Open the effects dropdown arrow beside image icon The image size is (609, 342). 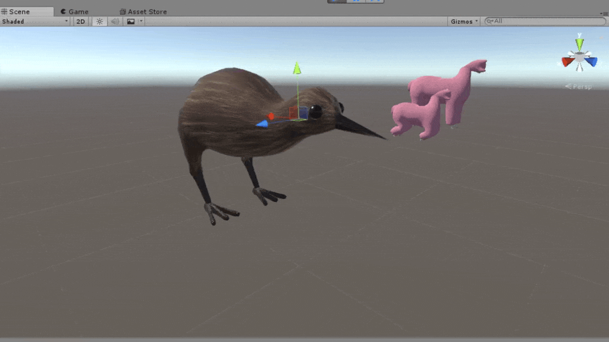pyautogui.click(x=141, y=21)
